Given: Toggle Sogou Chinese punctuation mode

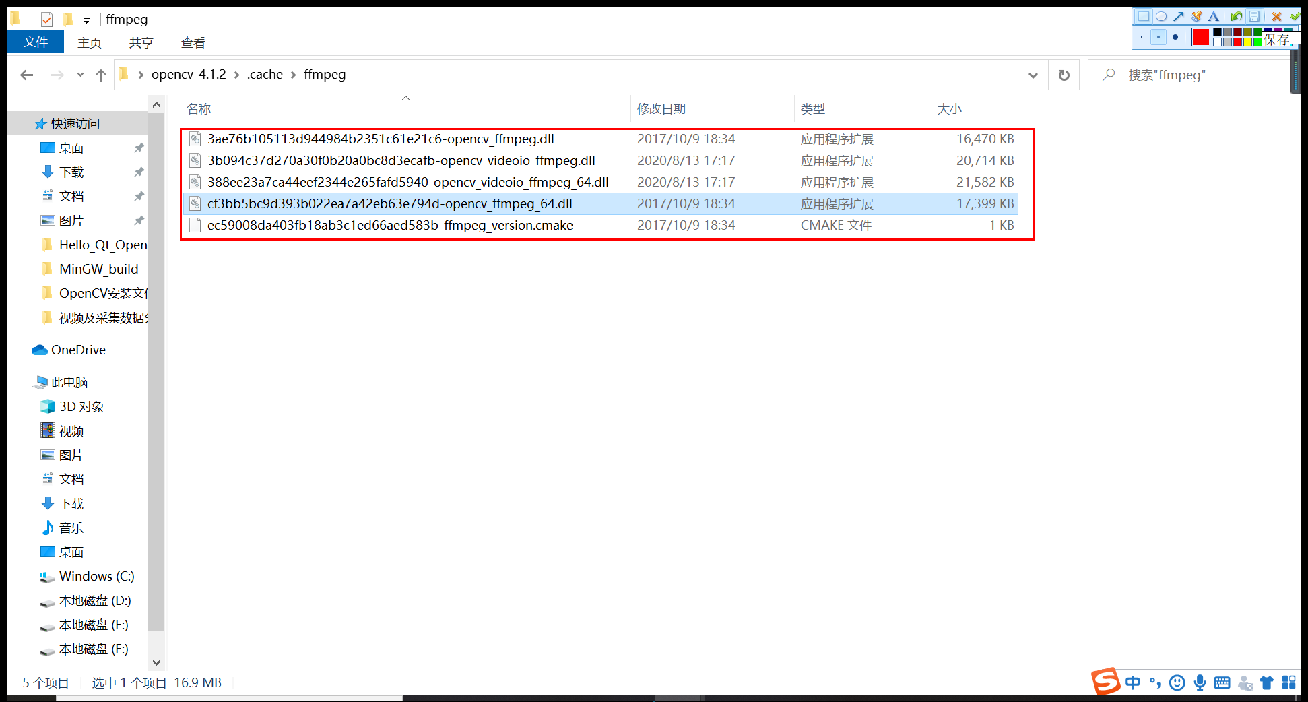Looking at the screenshot, I should (x=1155, y=682).
